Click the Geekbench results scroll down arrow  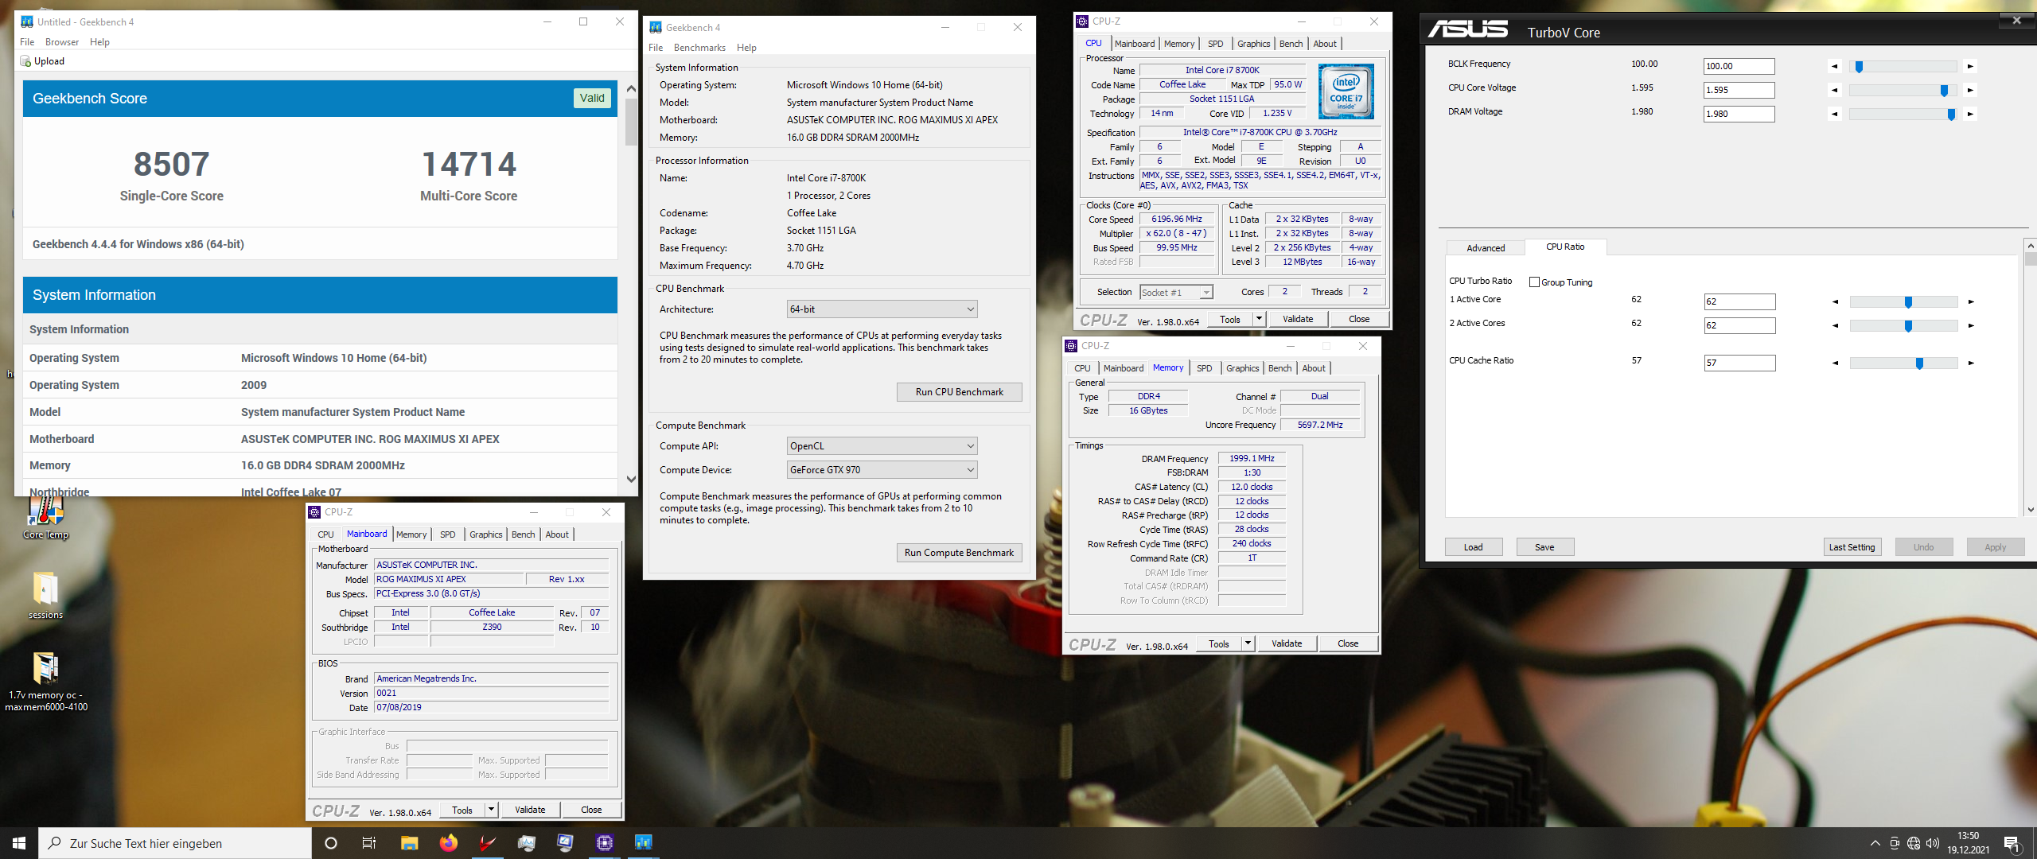click(631, 479)
